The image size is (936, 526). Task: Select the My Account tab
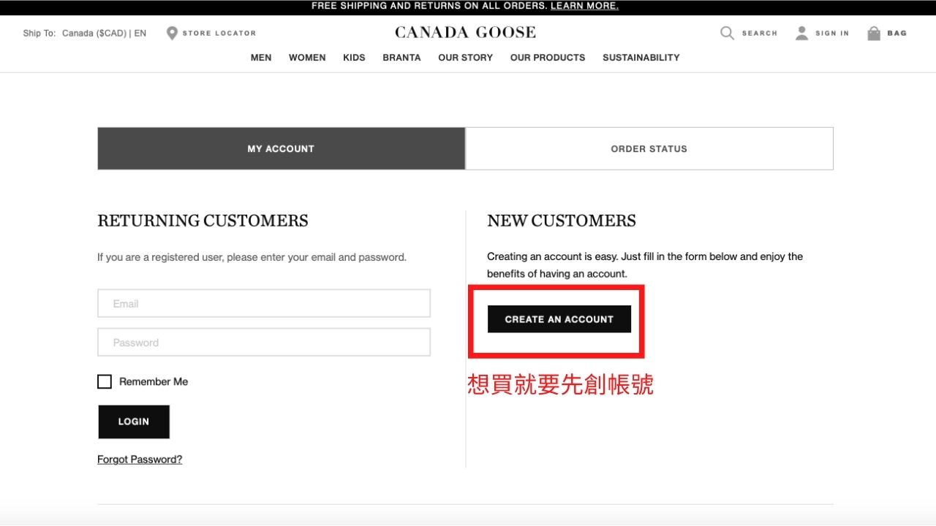pos(281,148)
